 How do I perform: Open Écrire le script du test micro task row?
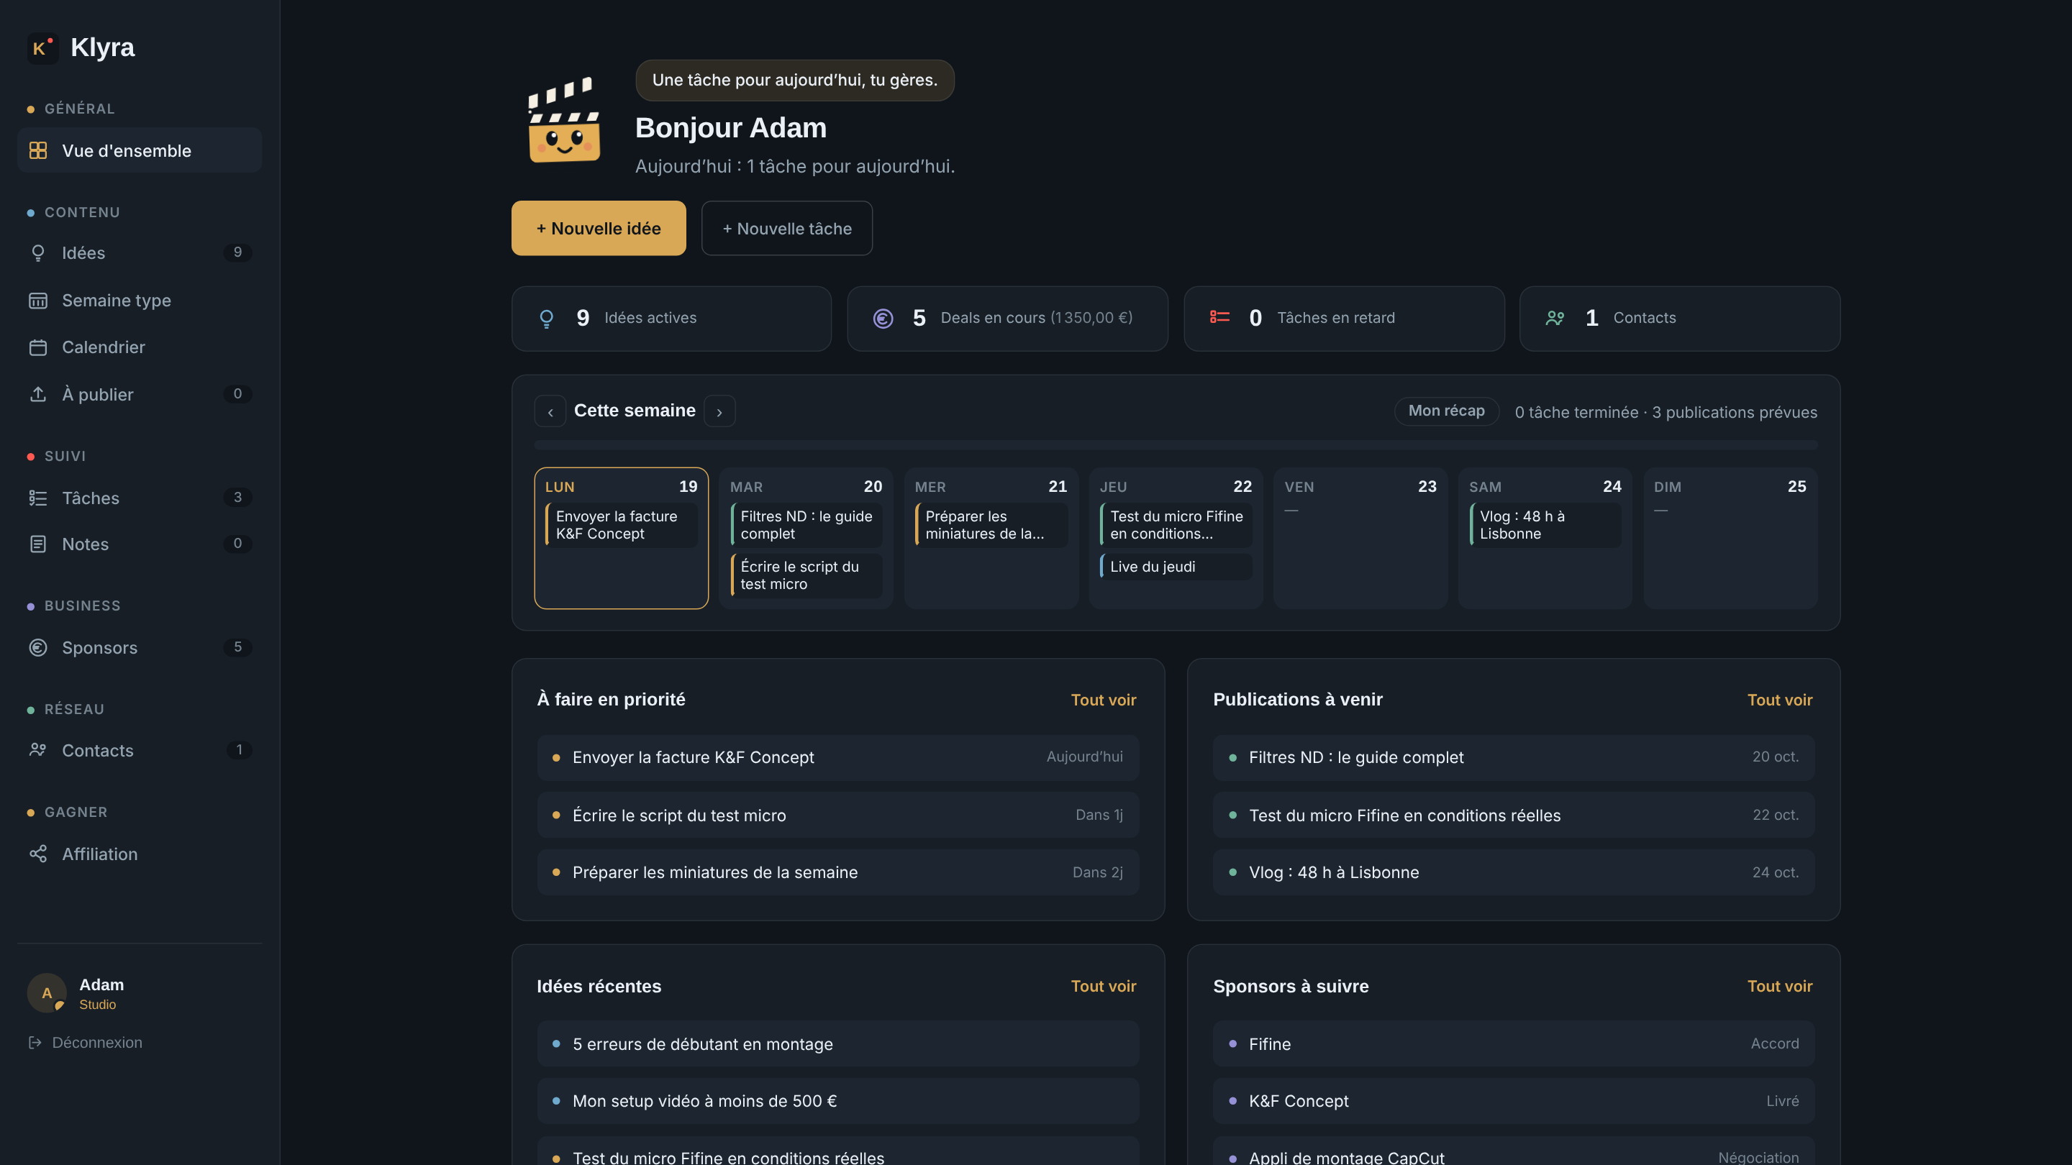(x=838, y=815)
